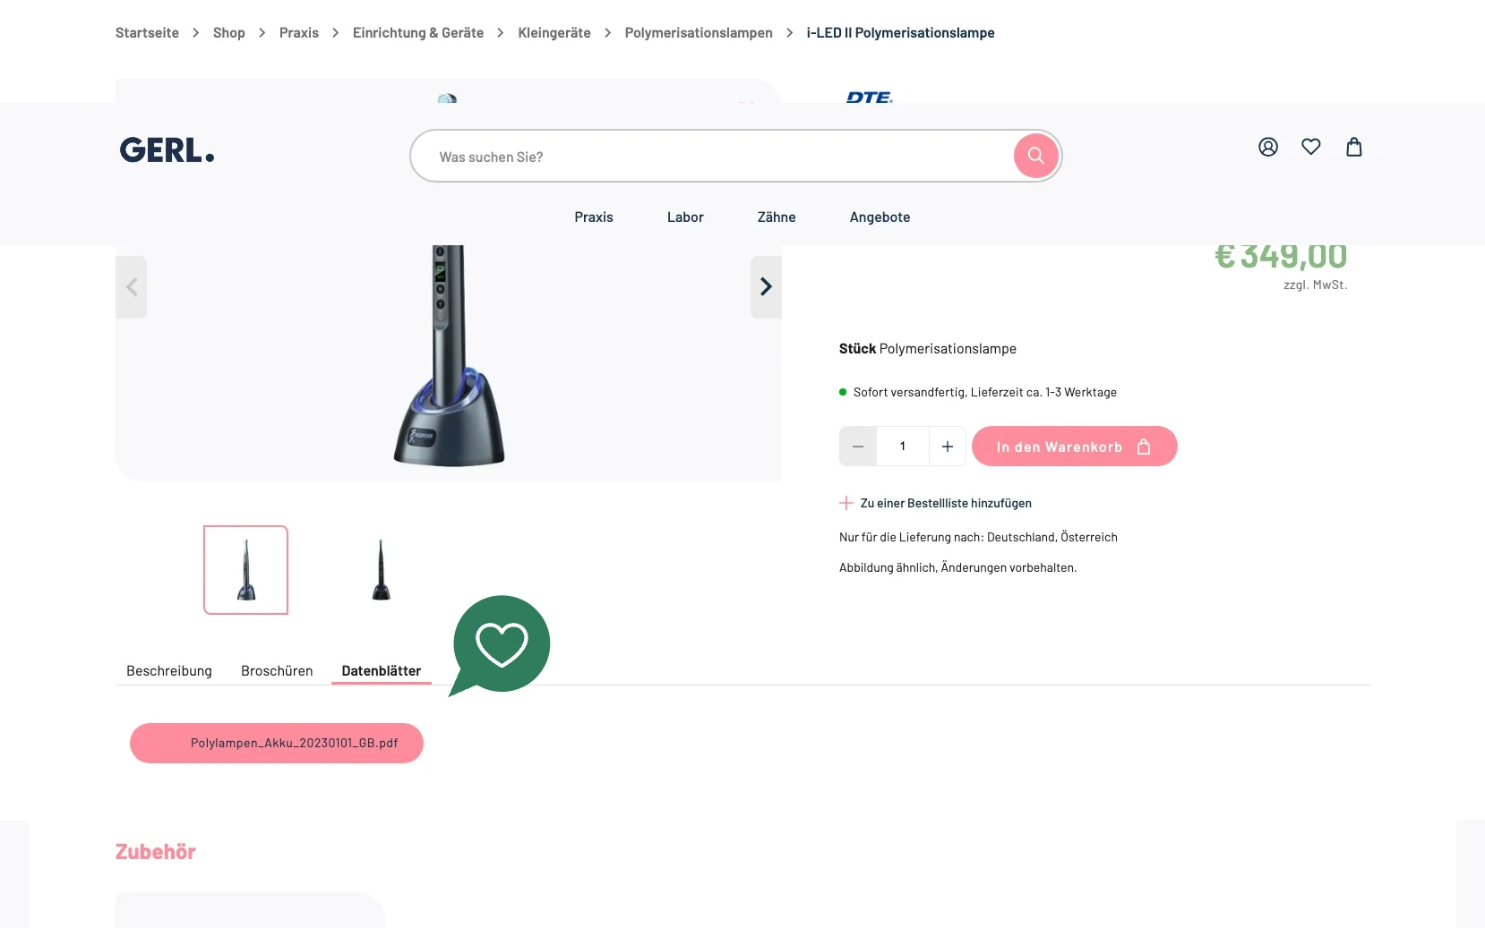Go to Shop breadcrumb
Viewport: 1485px width, 928px height.
click(229, 33)
